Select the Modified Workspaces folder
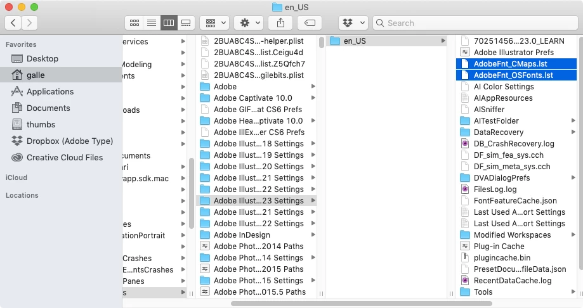Image resolution: width=583 pixels, height=308 pixels. point(516,235)
